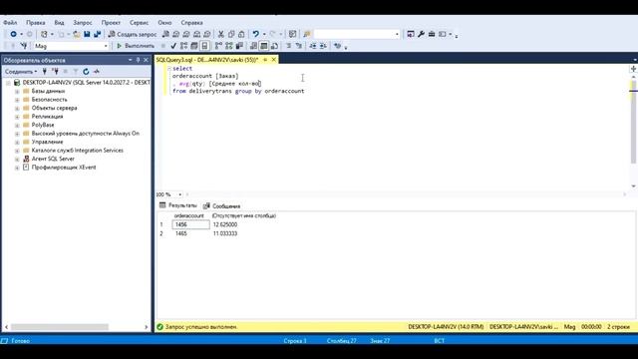Click the orderaccount column header
The width and height of the screenshot is (638, 359).
coord(188,215)
